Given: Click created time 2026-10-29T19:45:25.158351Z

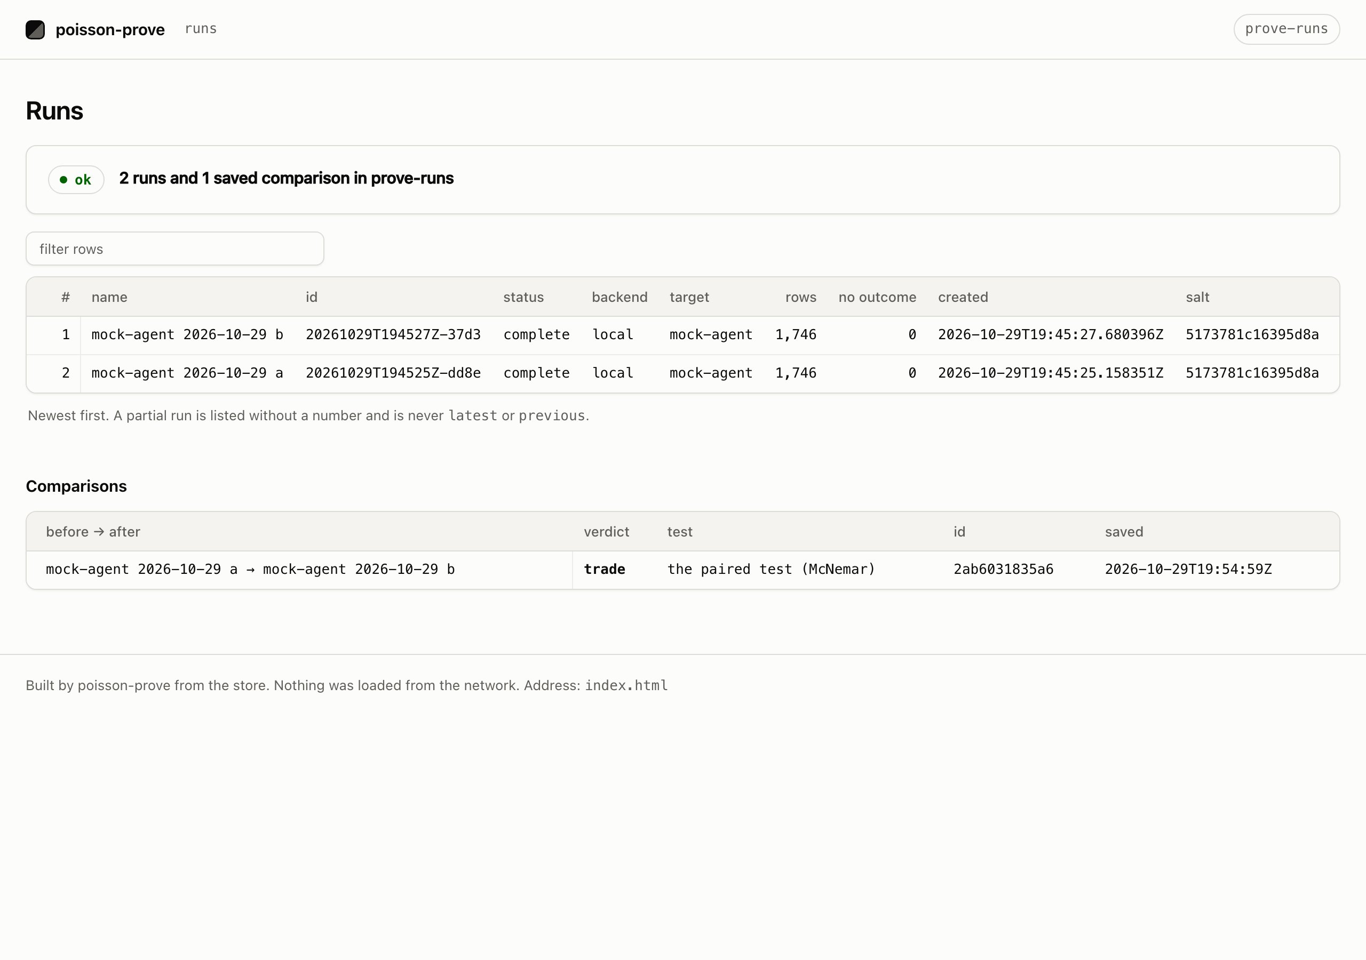Looking at the screenshot, I should point(1051,373).
